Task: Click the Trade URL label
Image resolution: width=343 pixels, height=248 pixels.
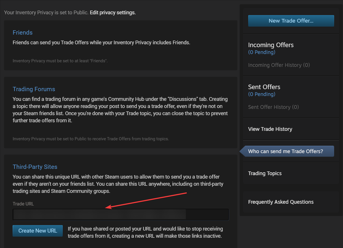Action: pyautogui.click(x=23, y=204)
